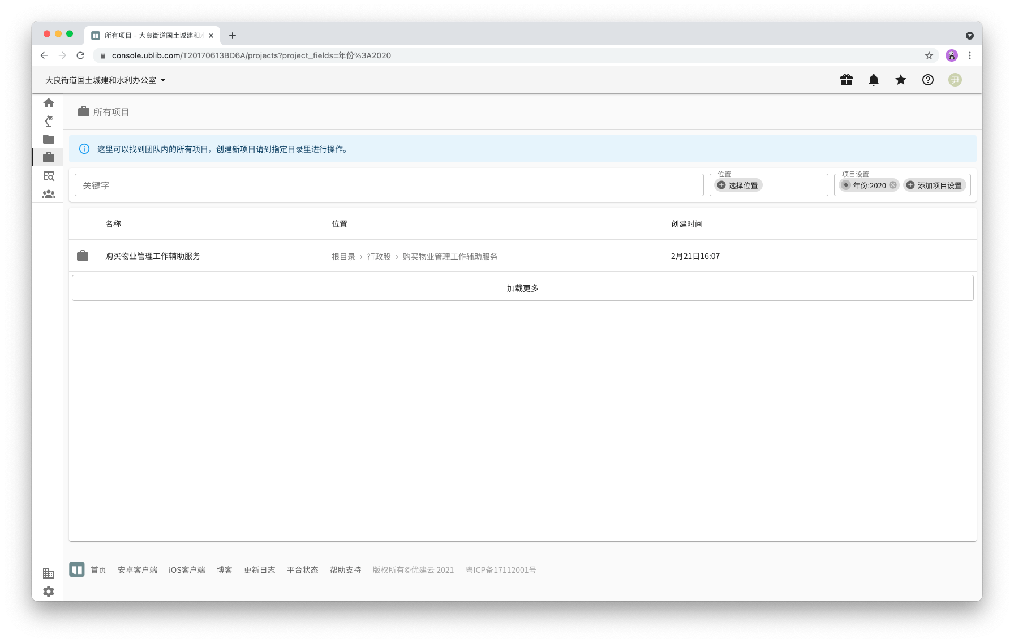Open the folder icon in sidebar
This screenshot has height=643, width=1014.
[49, 139]
